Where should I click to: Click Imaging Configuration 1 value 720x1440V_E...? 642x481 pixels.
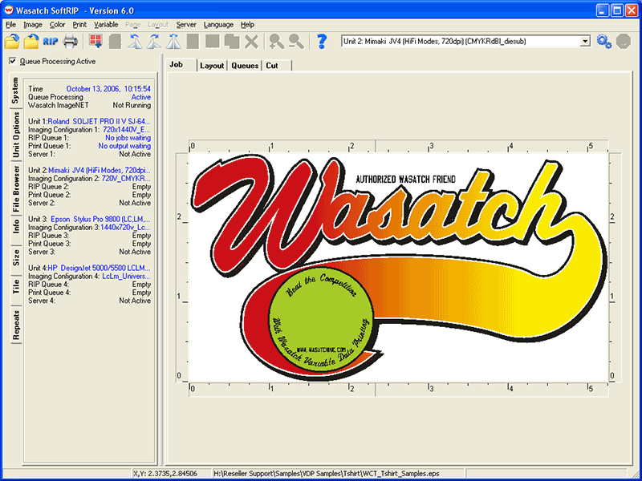[x=127, y=130]
